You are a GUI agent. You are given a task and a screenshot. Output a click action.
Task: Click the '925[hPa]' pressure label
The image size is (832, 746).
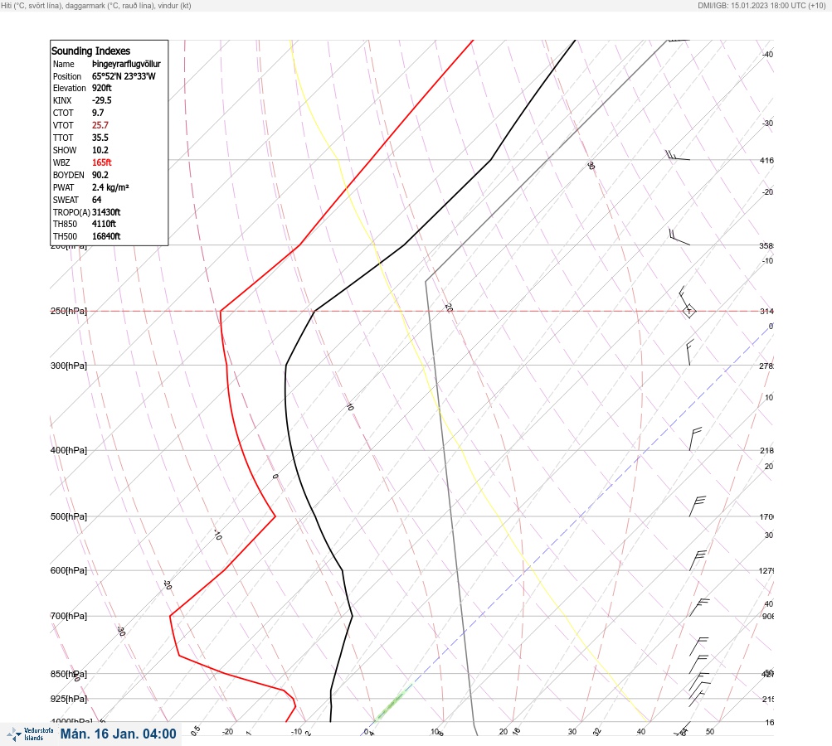[69, 699]
